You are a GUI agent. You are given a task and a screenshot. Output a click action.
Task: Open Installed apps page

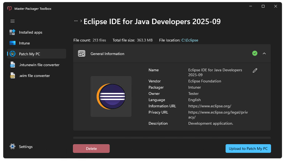(x=30, y=32)
